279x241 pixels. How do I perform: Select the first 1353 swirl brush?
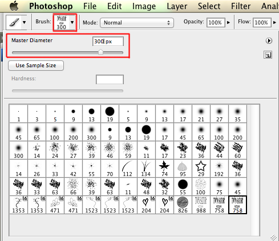(18, 205)
